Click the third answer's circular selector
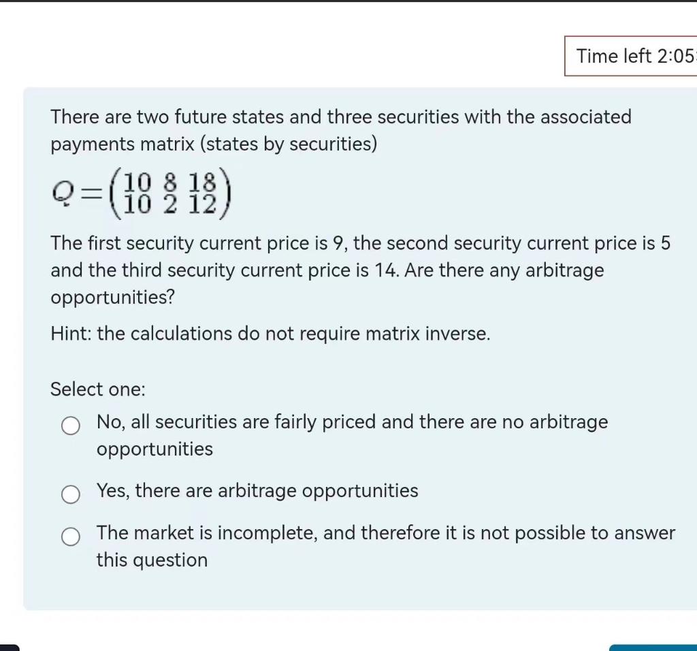Screen dimensions: 697x651 pos(70,537)
